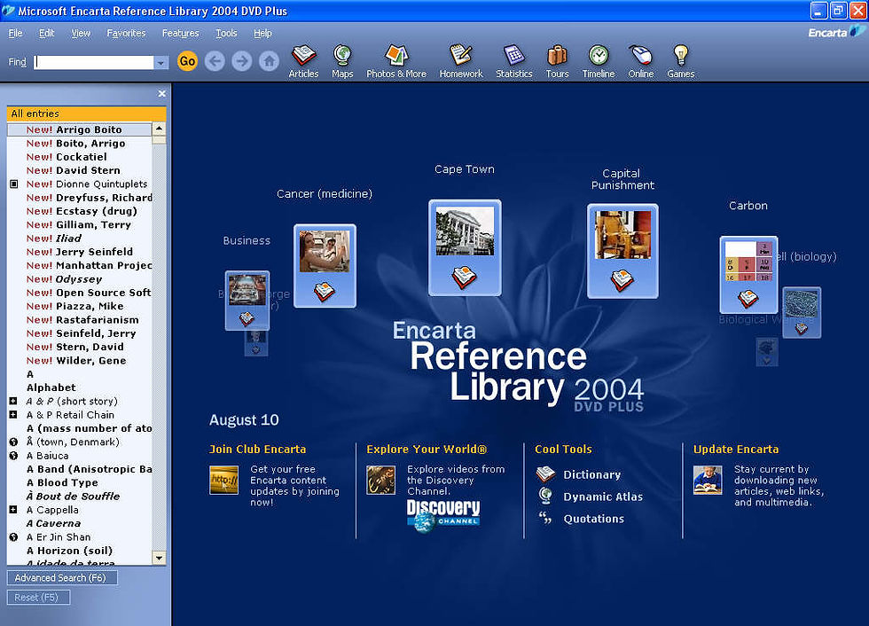Open the Help menu
Image resolution: width=869 pixels, height=626 pixels.
tap(262, 33)
